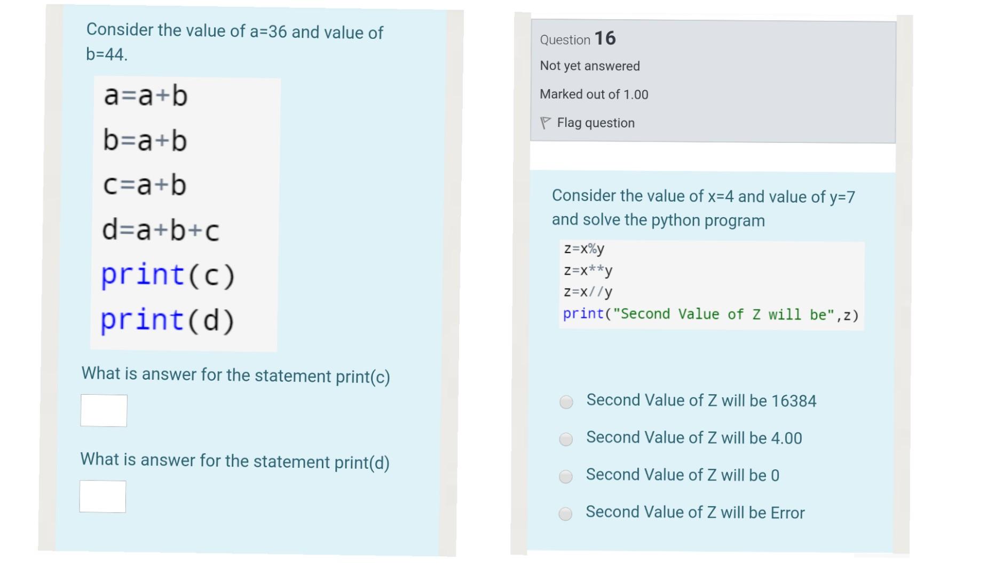Viewport: 995px width, 576px height.
Task: Focus the print(d) answer input box
Action: (103, 497)
